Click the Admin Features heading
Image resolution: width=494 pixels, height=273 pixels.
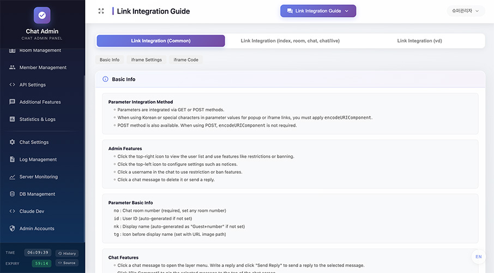point(125,149)
